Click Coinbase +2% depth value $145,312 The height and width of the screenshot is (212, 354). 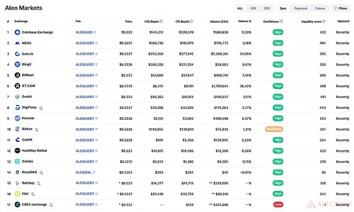tap(156, 32)
